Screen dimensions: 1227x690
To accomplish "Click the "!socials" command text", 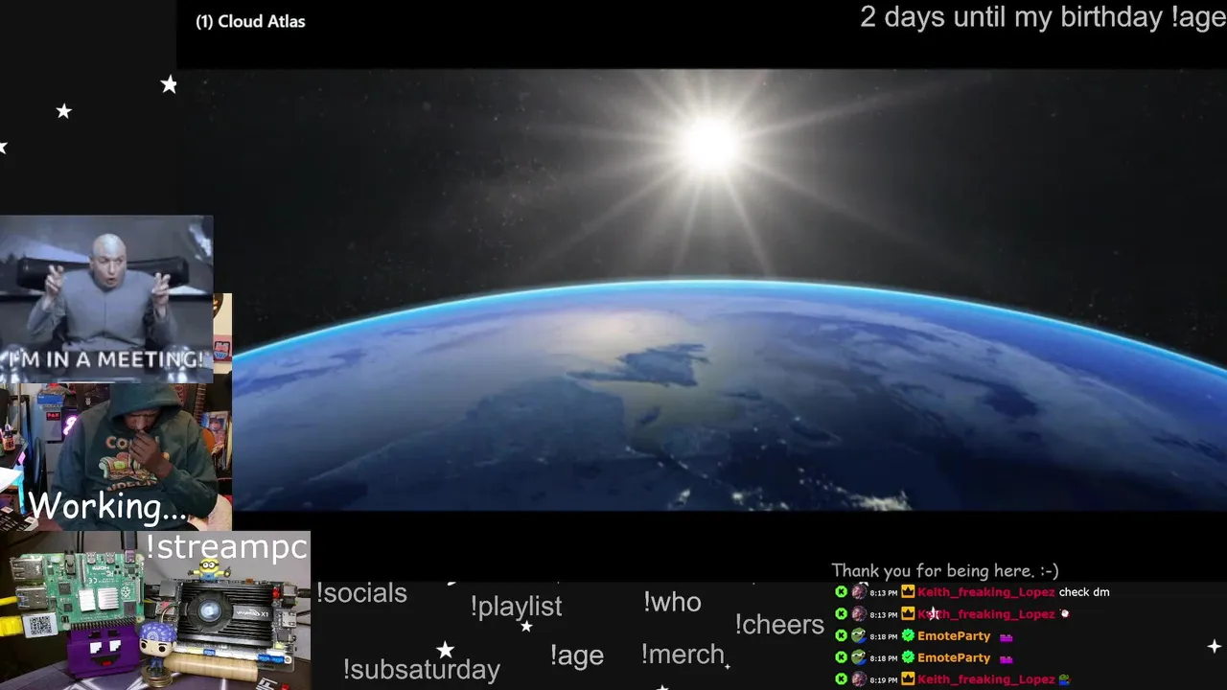I will point(361,593).
